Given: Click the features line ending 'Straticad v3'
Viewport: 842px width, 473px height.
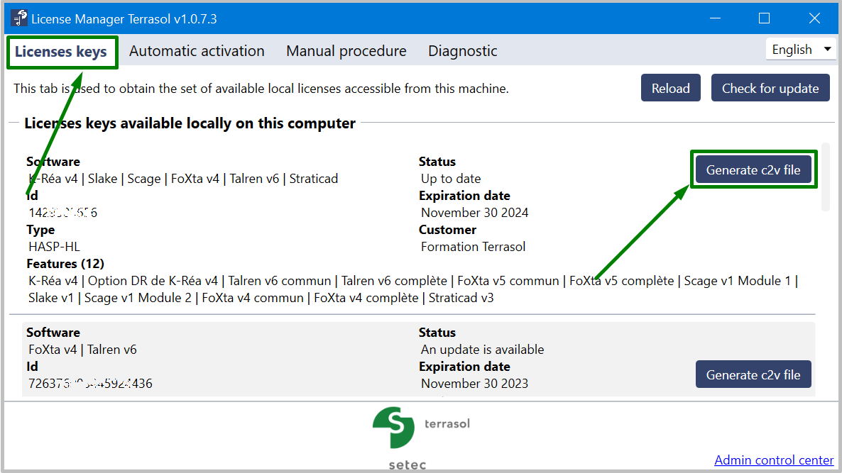Looking at the screenshot, I should (261, 298).
